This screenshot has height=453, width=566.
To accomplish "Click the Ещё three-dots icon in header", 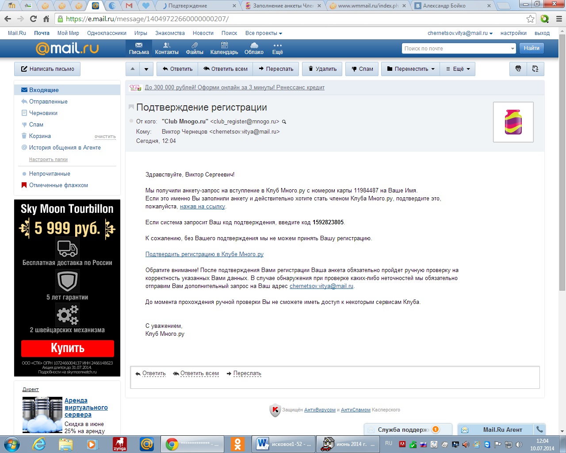I will tap(277, 49).
